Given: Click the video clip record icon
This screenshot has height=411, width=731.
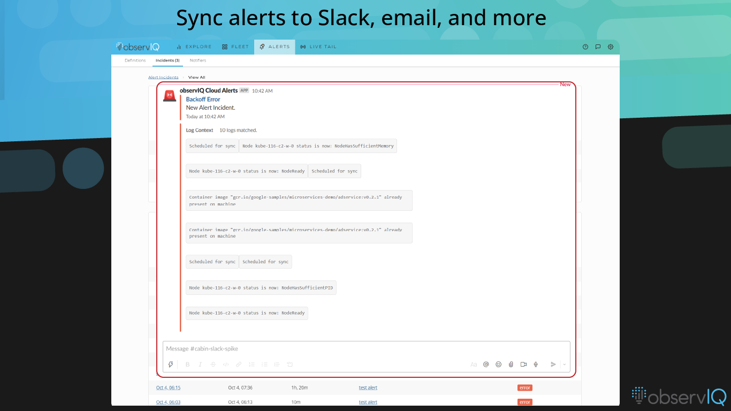Looking at the screenshot, I should [523, 364].
